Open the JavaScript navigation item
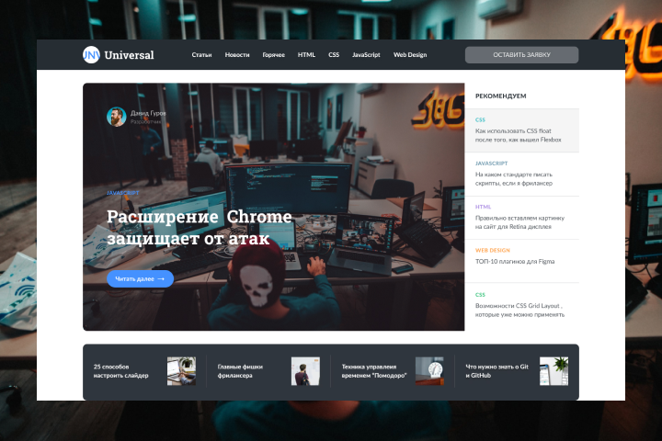 (366, 55)
